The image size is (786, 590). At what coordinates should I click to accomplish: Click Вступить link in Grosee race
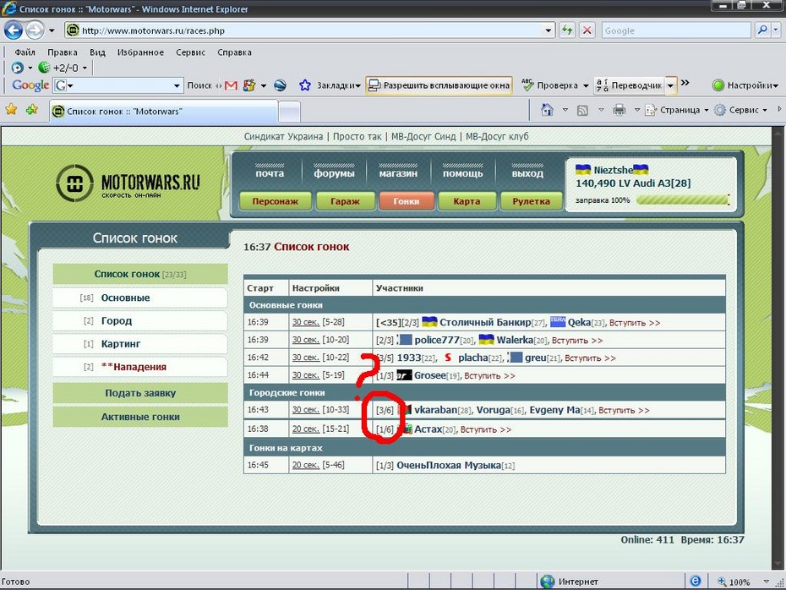[489, 375]
